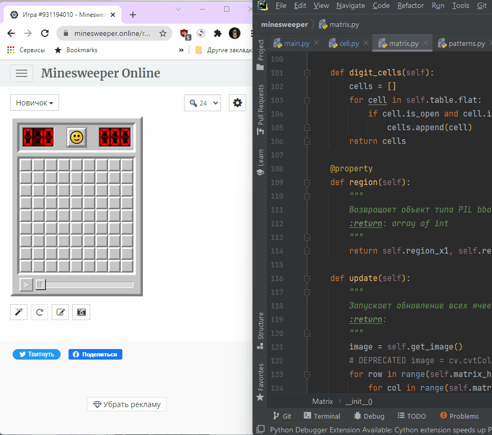
Task: Open the Structure tool window
Action: (260, 331)
